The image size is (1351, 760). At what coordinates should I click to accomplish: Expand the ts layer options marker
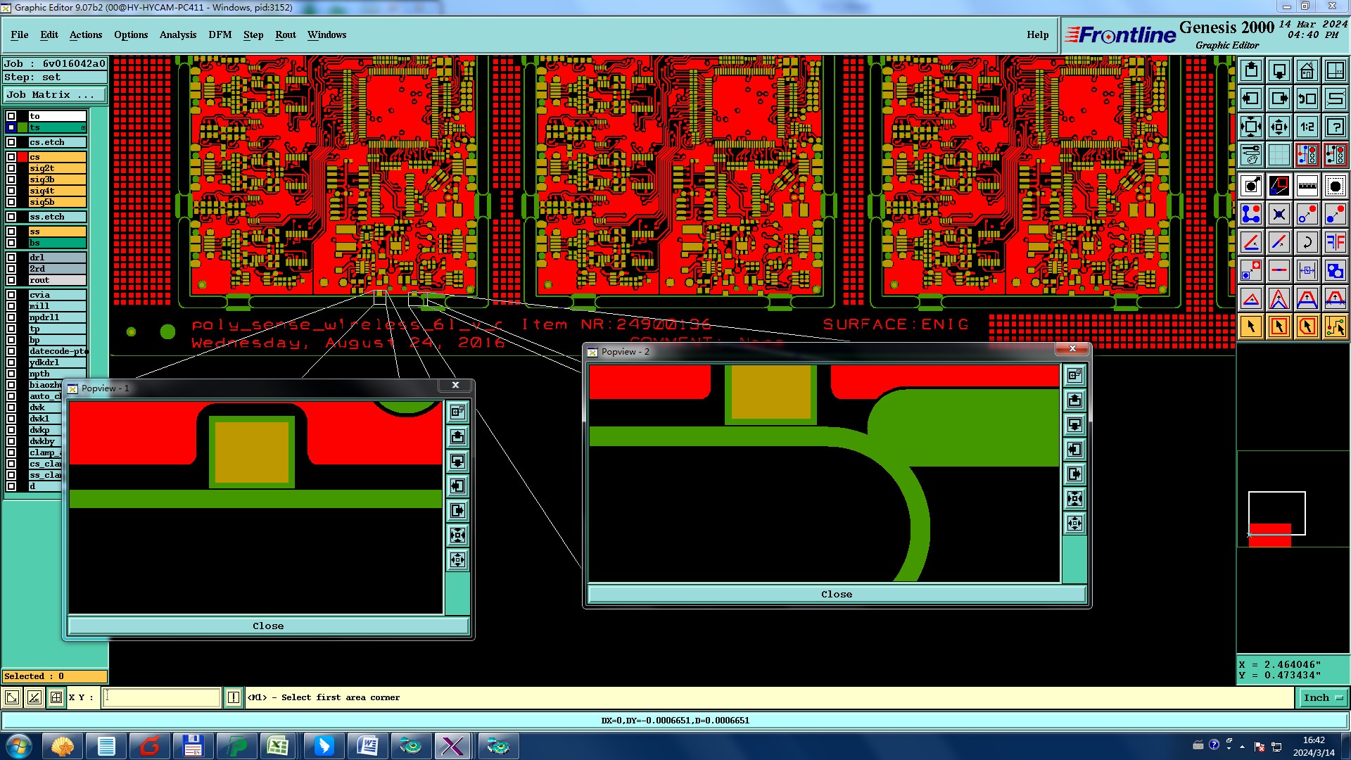pos(83,127)
